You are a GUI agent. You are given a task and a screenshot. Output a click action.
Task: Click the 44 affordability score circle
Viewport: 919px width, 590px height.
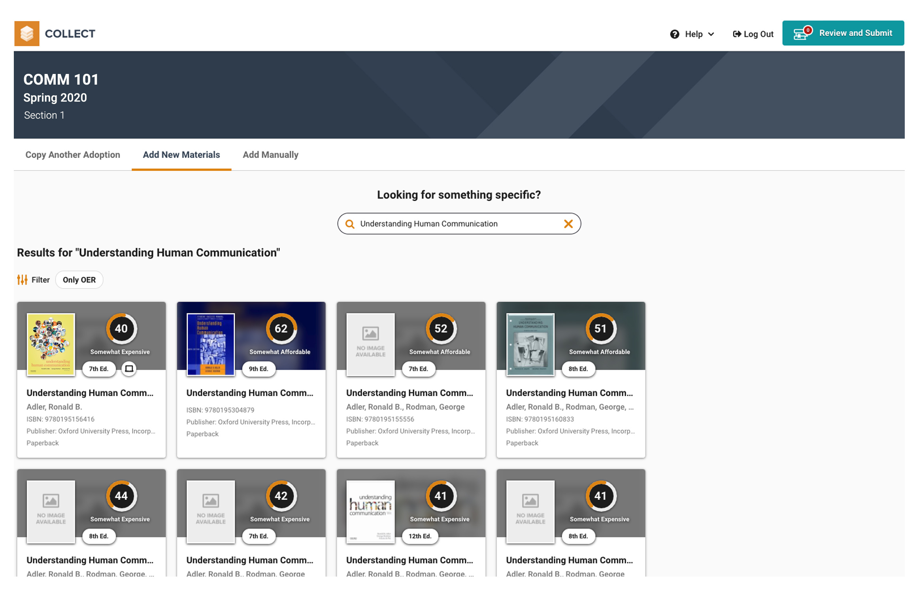click(x=121, y=496)
